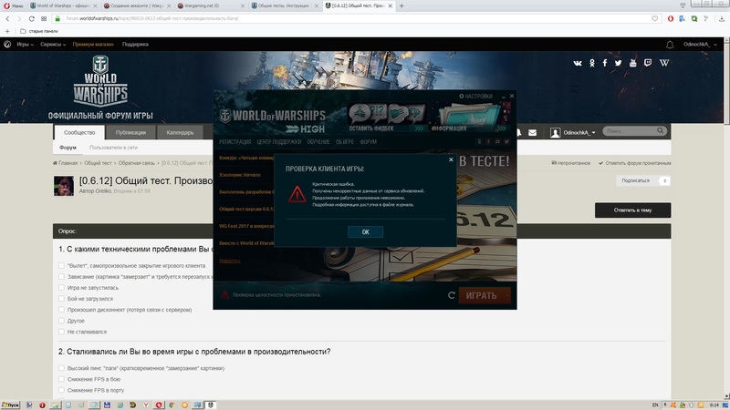This screenshot has width=730, height=410.
Task: Click "Отметить форум прочитанным" link
Action: [634, 164]
